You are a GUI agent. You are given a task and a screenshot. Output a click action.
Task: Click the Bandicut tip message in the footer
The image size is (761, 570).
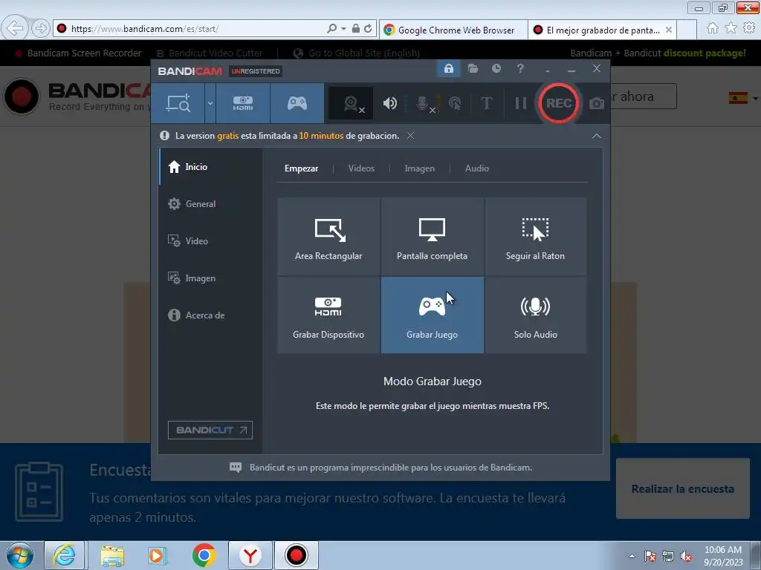coord(391,468)
